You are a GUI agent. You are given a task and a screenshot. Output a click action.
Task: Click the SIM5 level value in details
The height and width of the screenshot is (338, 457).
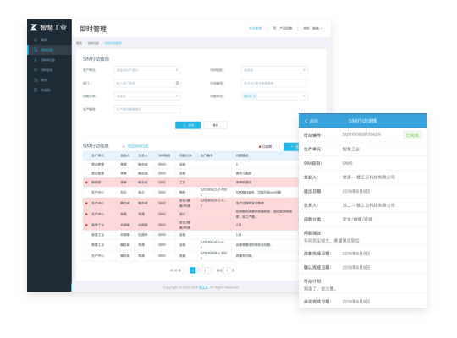tap(348, 163)
